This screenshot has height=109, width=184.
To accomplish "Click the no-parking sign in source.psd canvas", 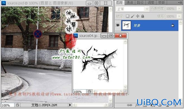I will pyautogui.click(x=38, y=34).
